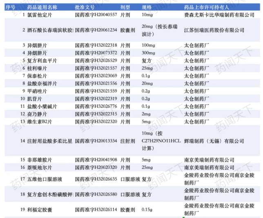
Task: Select approval number 国药准字H20061234
Action: click(96, 30)
